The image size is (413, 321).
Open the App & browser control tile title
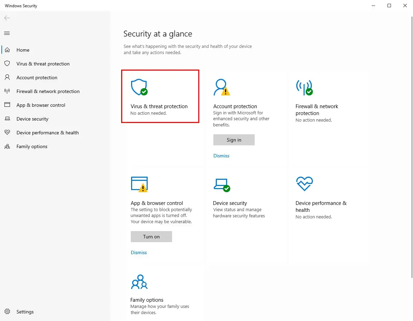click(157, 203)
